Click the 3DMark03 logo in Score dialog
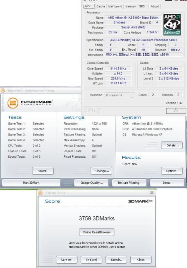187x268 pixels. (x=140, y=201)
